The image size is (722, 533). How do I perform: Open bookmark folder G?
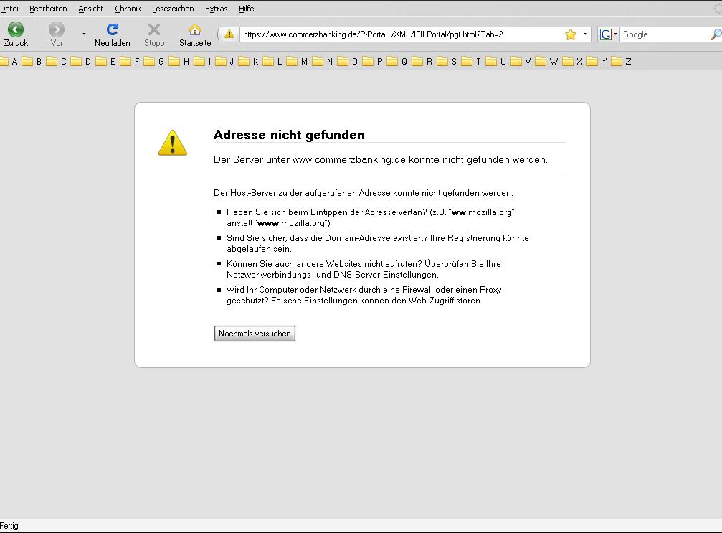point(154,61)
